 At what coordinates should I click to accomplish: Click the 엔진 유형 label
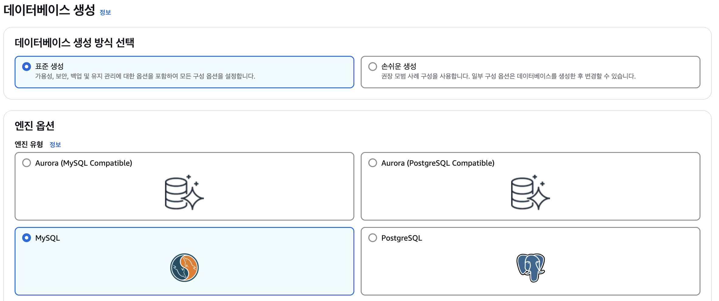click(29, 144)
